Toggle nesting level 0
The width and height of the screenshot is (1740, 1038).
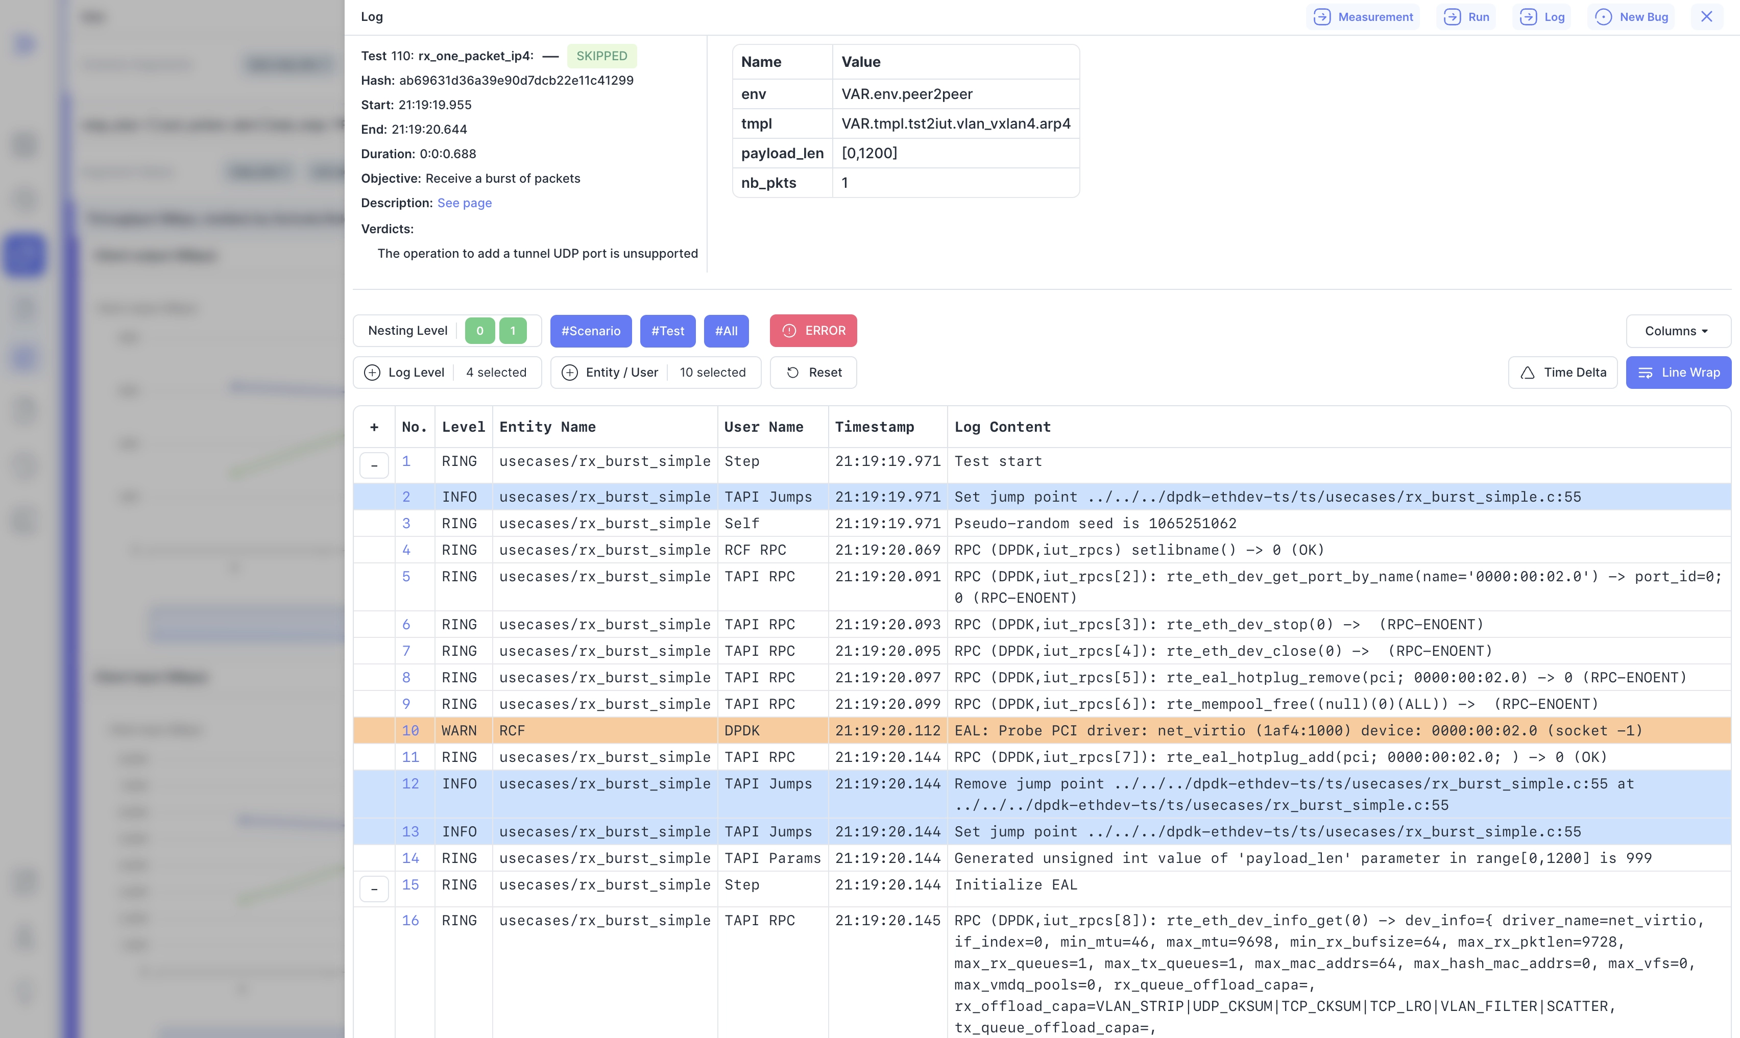tap(480, 331)
